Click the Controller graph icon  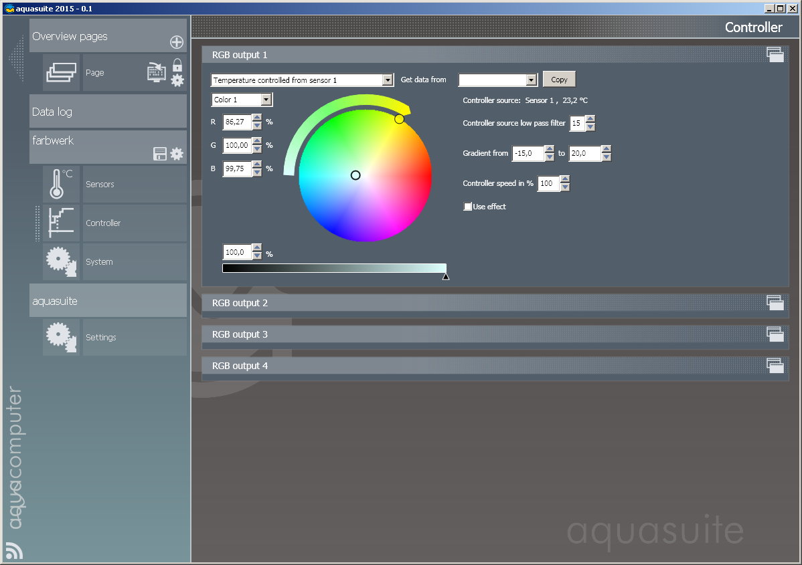pyautogui.click(x=62, y=223)
